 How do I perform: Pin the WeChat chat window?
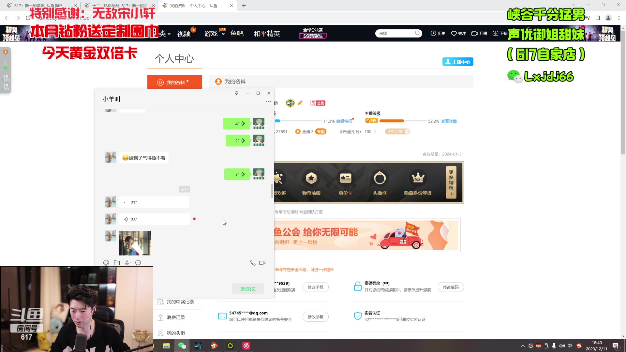pyautogui.click(x=236, y=93)
